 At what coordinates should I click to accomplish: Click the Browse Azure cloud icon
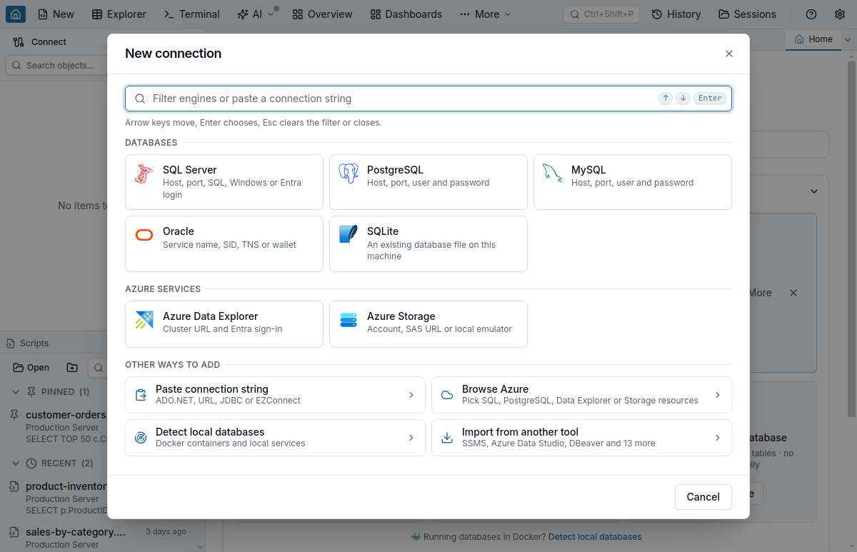tap(447, 395)
